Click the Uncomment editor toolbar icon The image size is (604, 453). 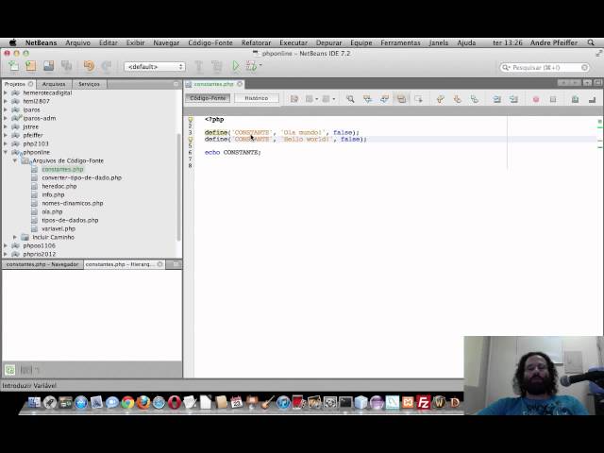(x=592, y=99)
